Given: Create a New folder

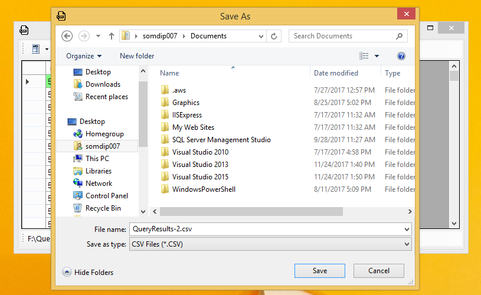Looking at the screenshot, I should click(137, 56).
